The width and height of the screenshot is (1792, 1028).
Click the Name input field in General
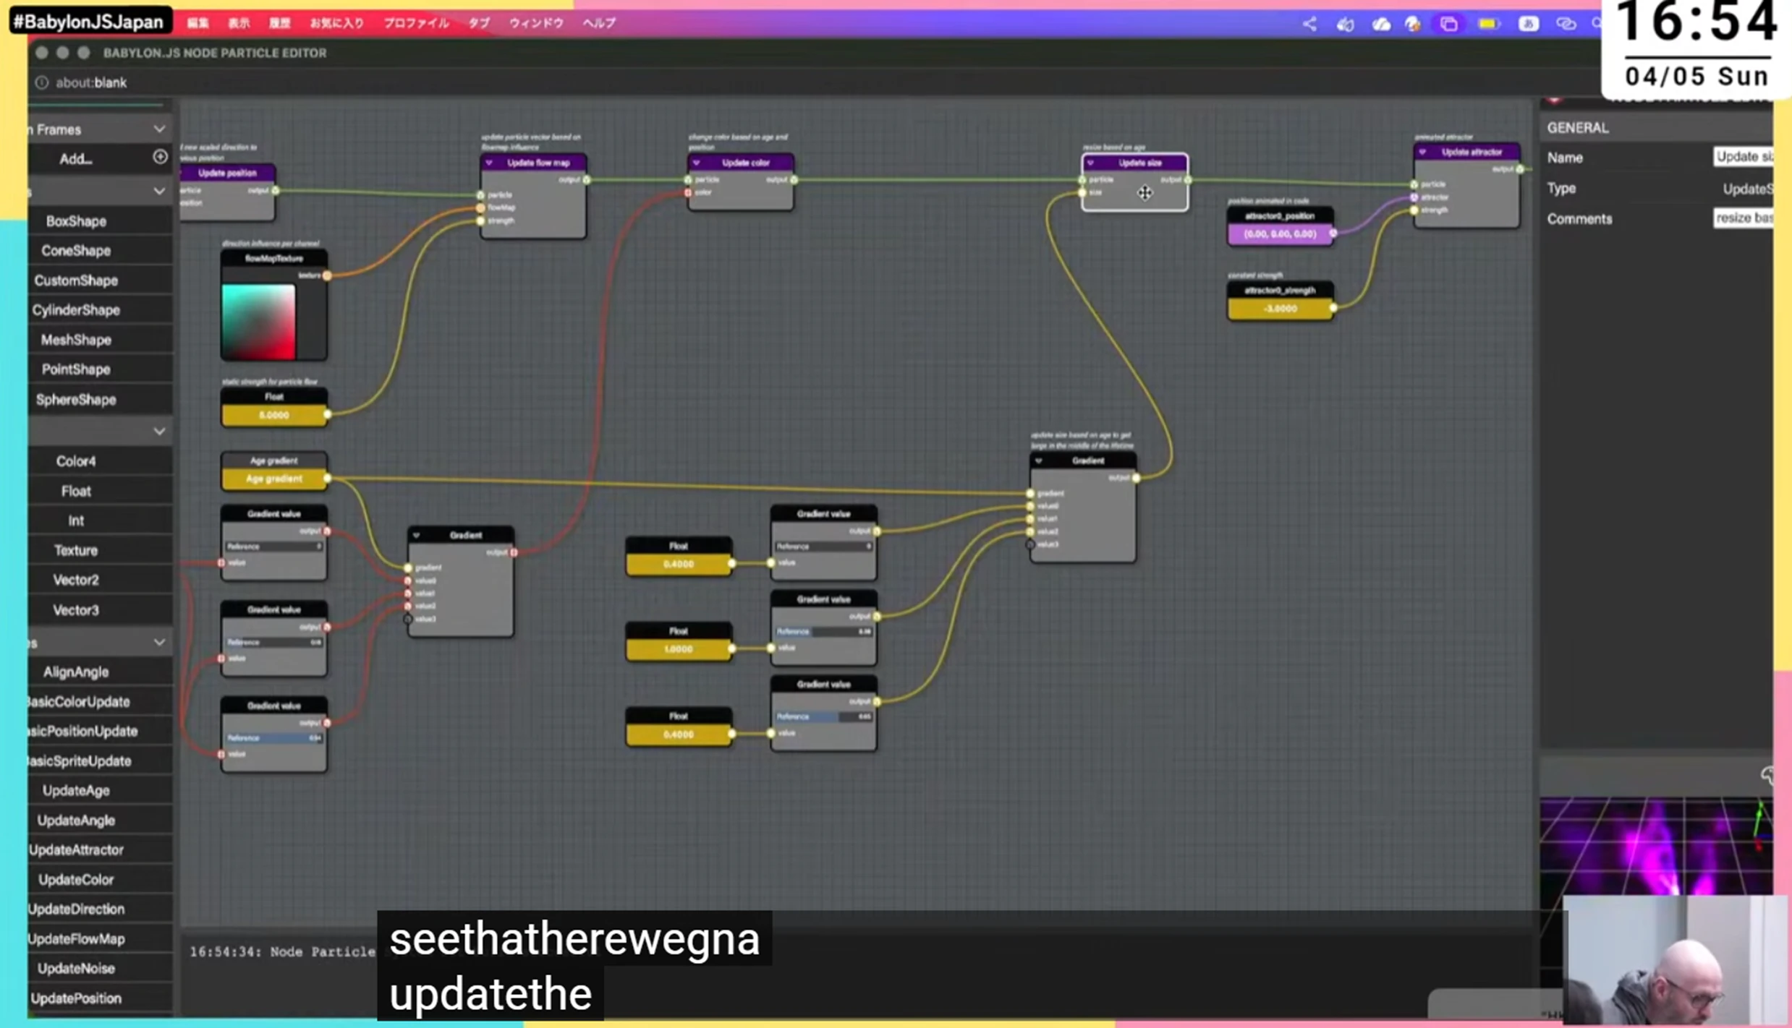click(x=1742, y=157)
